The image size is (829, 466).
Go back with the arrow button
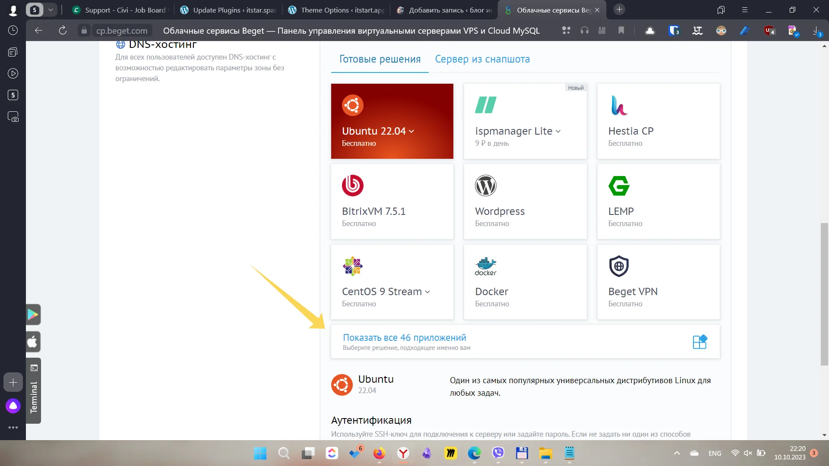[38, 30]
